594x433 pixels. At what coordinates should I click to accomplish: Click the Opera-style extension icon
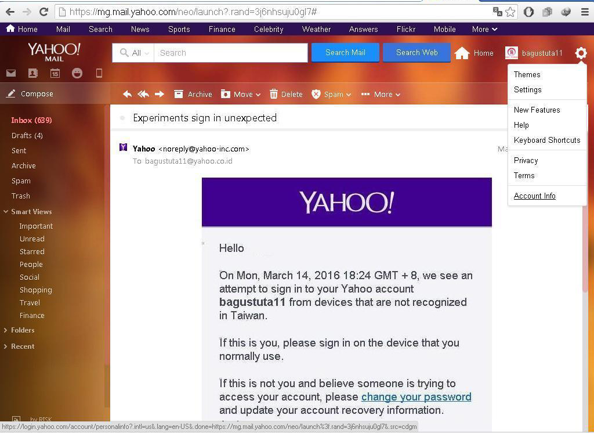click(528, 12)
